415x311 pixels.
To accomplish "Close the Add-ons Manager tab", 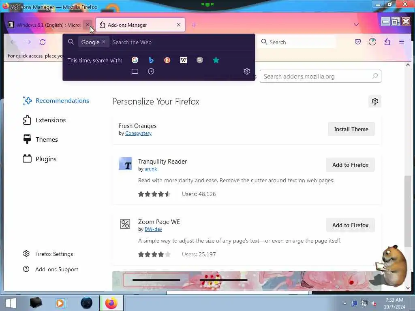I will click(179, 25).
